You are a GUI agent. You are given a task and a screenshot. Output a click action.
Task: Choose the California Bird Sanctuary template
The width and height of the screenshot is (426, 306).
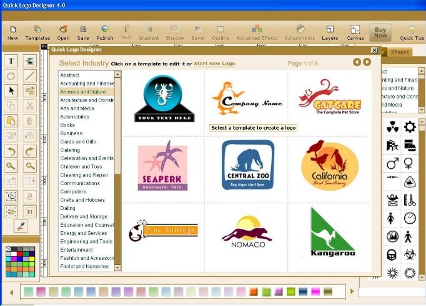pos(330,165)
